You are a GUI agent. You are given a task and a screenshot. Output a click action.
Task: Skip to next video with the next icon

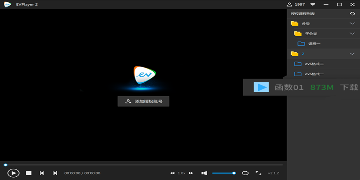coord(55,173)
